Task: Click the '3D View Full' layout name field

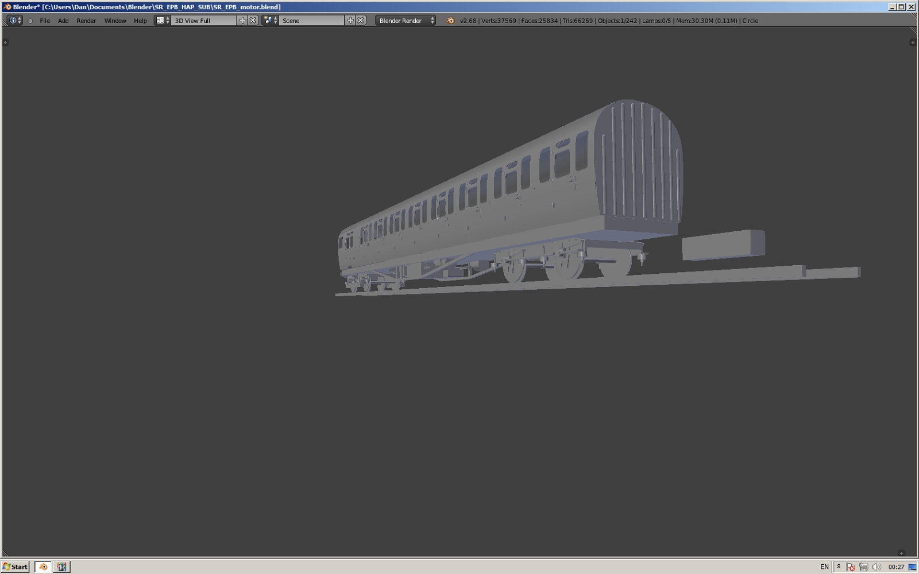Action: click(x=203, y=21)
